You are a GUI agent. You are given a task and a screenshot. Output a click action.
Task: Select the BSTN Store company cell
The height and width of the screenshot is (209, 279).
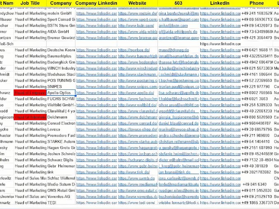61,25
